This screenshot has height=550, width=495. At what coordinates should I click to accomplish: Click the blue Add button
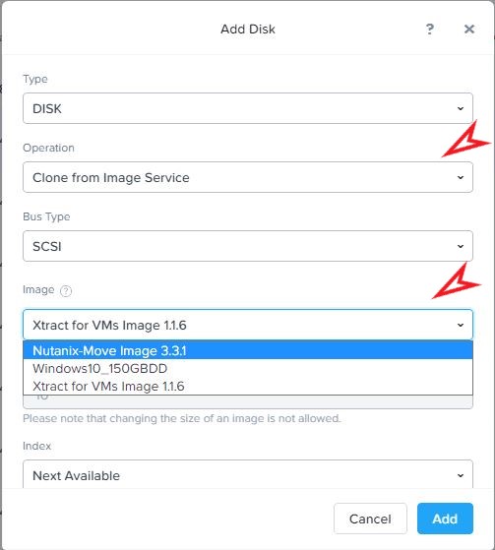(x=445, y=519)
